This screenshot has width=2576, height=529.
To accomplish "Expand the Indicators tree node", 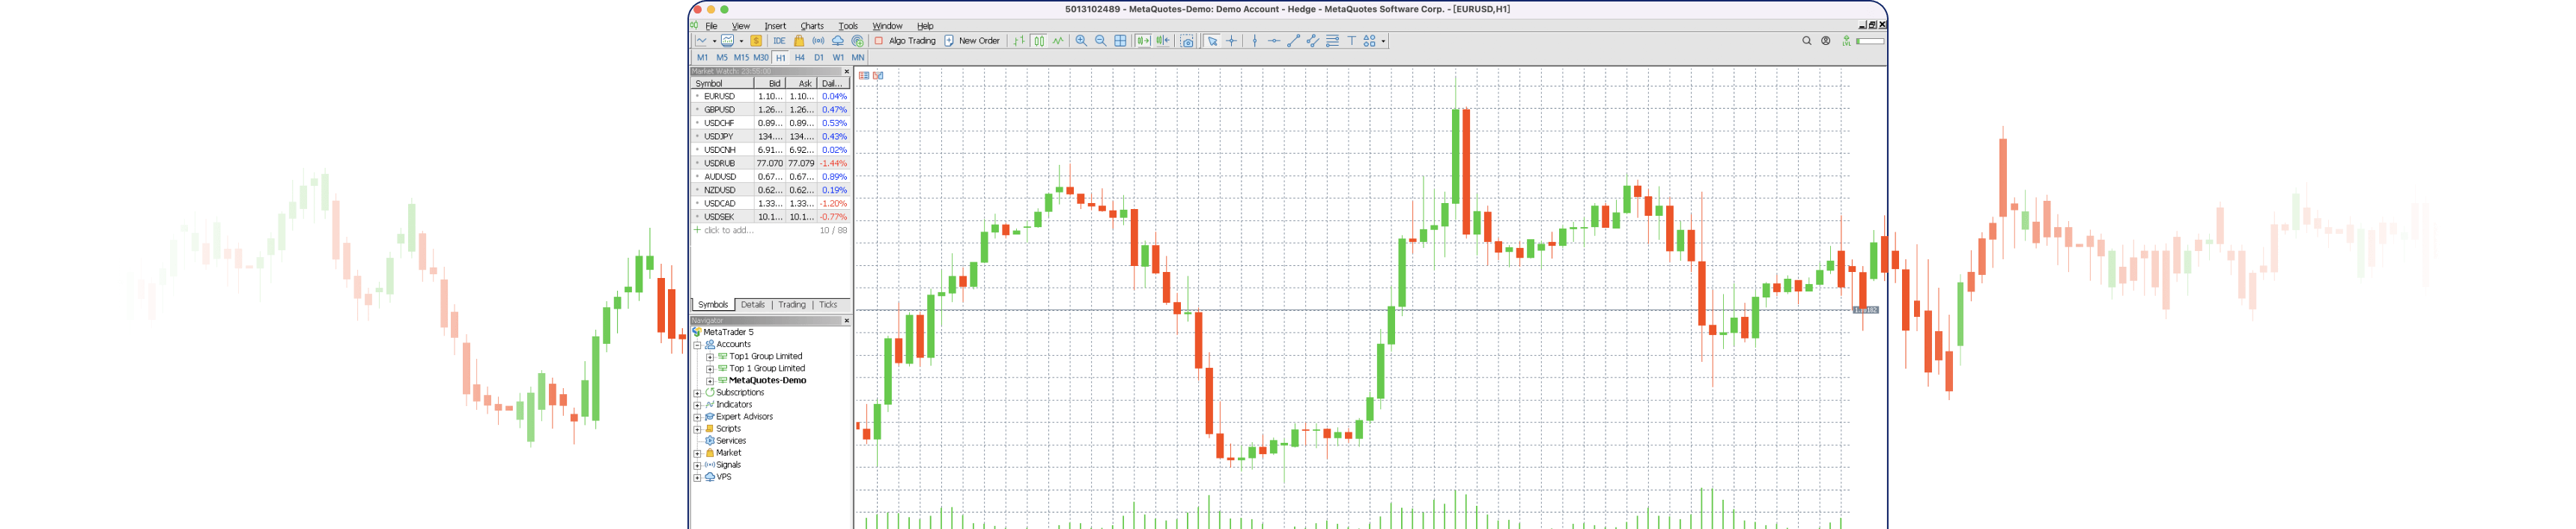I will coord(697,405).
